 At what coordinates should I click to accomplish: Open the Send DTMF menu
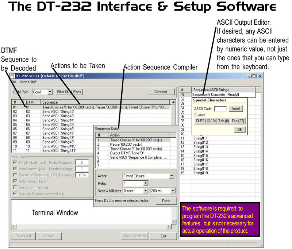[28, 83]
